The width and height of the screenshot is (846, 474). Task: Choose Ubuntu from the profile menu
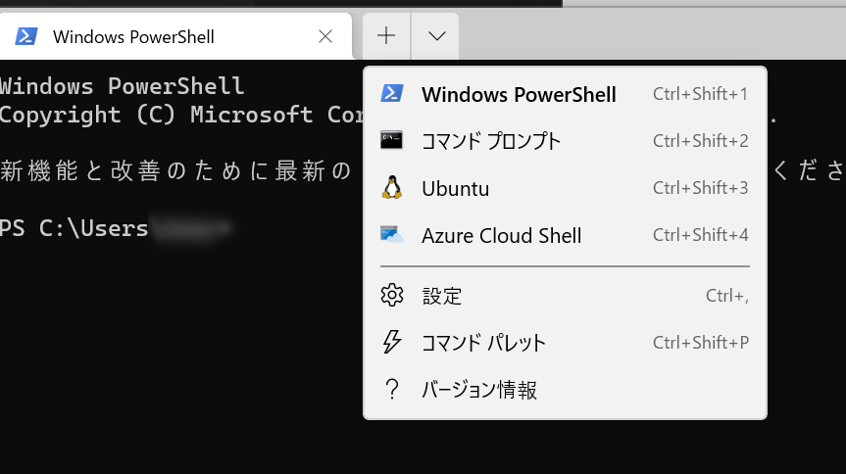(565, 188)
